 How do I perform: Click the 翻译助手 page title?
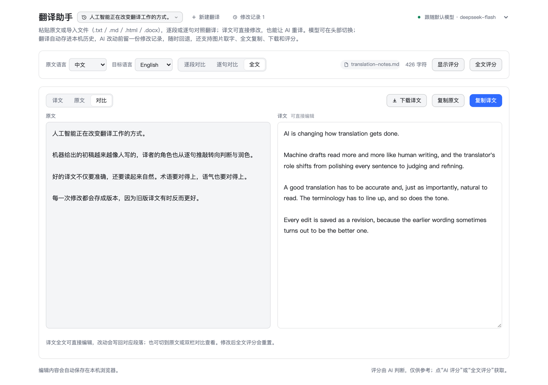tap(55, 17)
